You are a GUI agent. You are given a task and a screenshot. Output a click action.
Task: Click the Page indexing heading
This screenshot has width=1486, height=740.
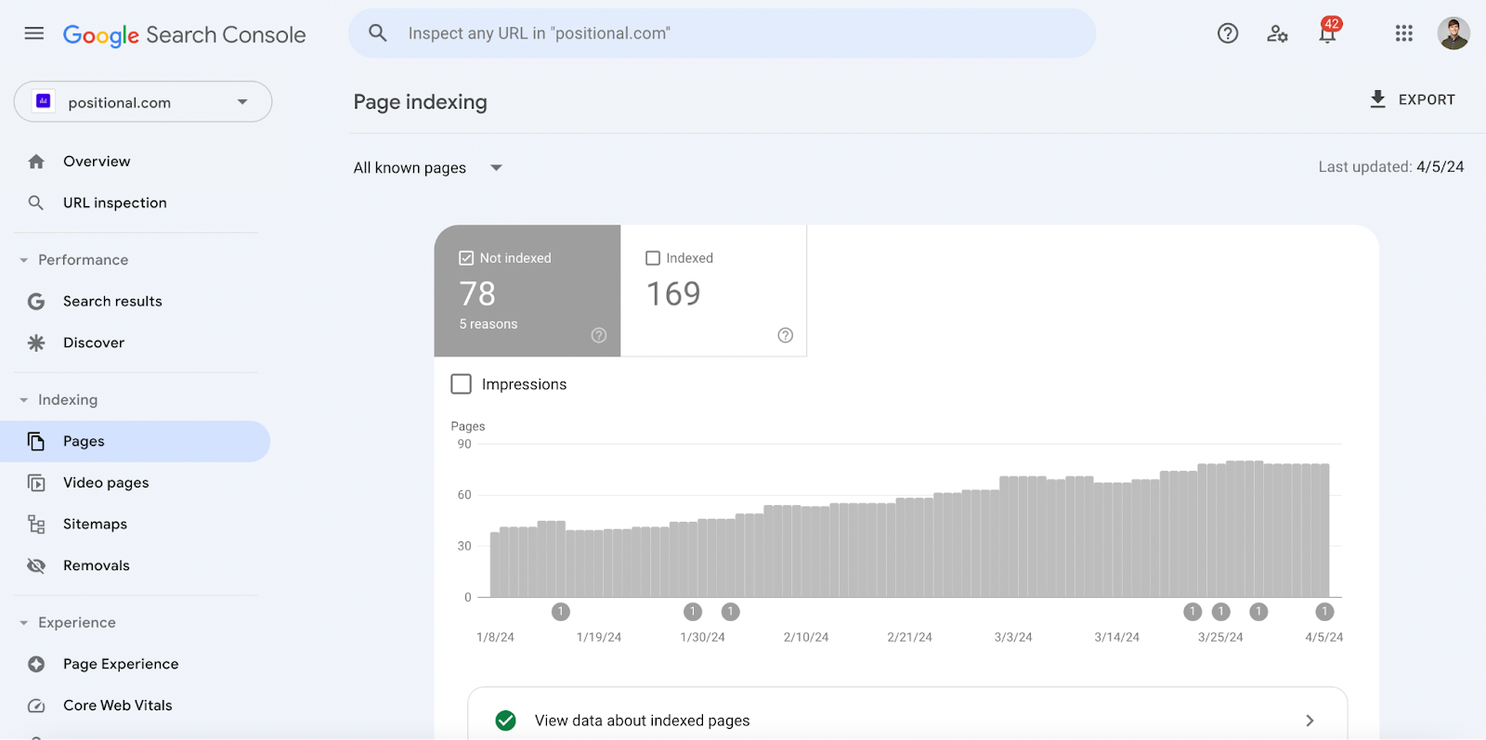(420, 102)
